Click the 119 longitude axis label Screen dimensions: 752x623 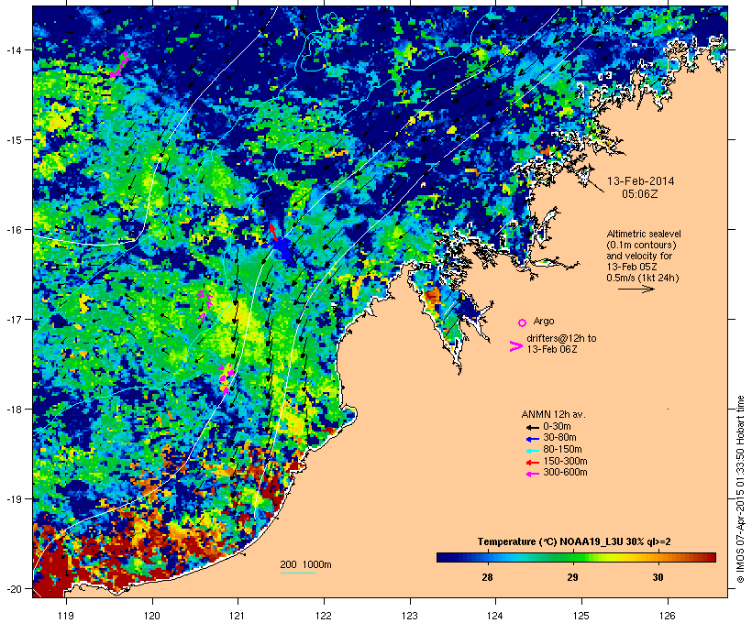pyautogui.click(x=66, y=616)
